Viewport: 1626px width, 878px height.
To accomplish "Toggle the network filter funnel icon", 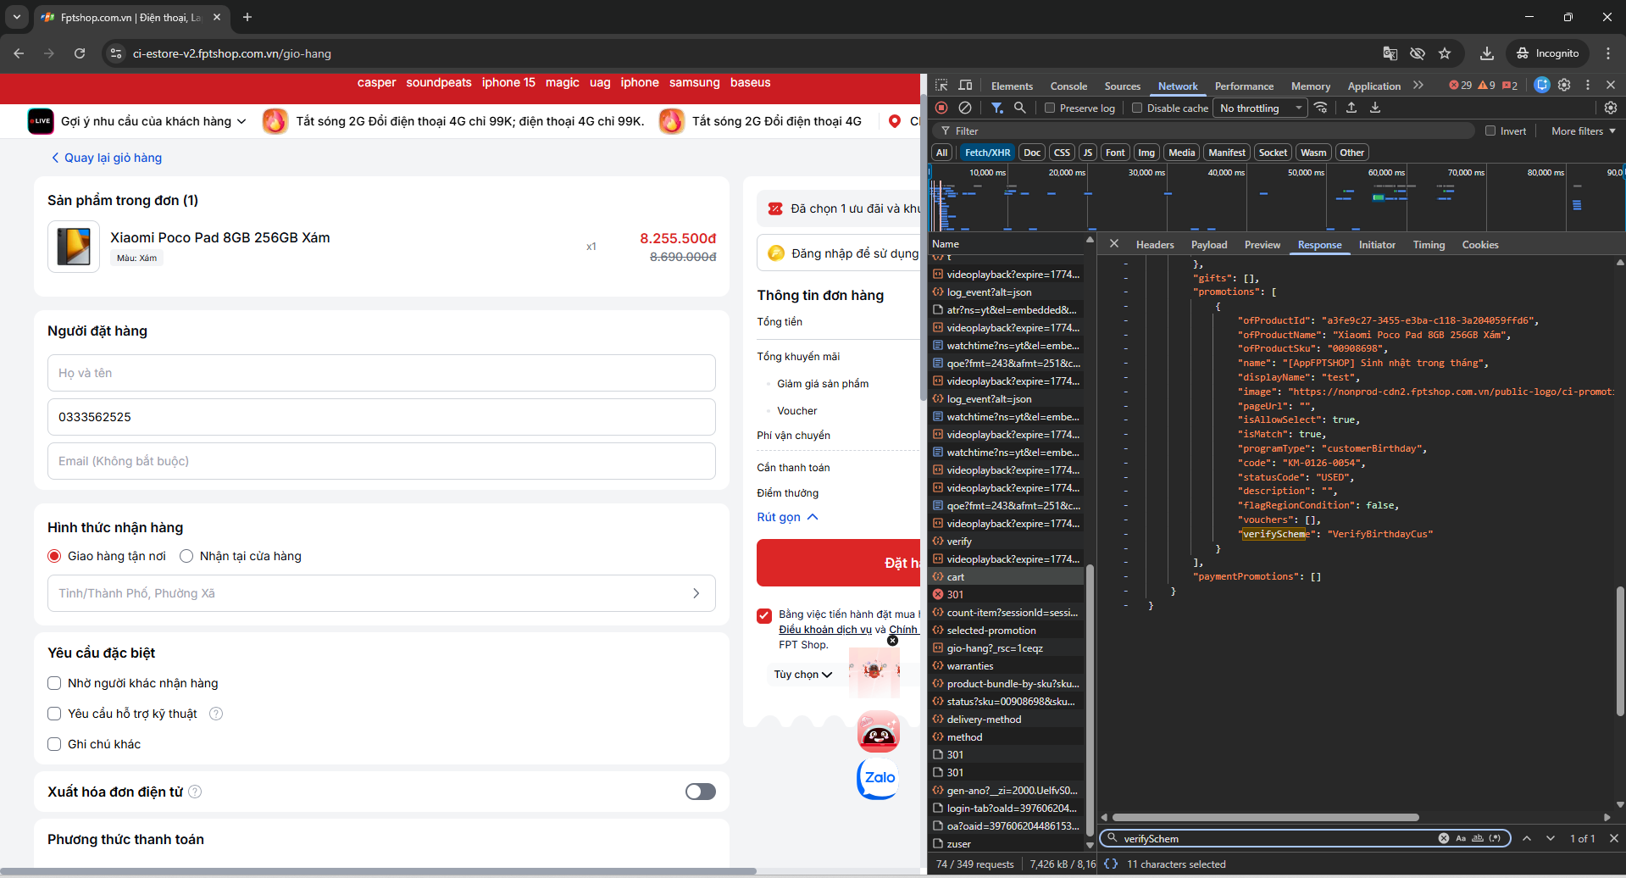I will click(x=997, y=108).
